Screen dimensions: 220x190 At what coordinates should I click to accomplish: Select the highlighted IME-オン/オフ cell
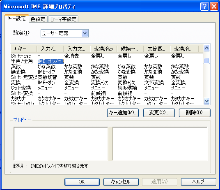50,61
